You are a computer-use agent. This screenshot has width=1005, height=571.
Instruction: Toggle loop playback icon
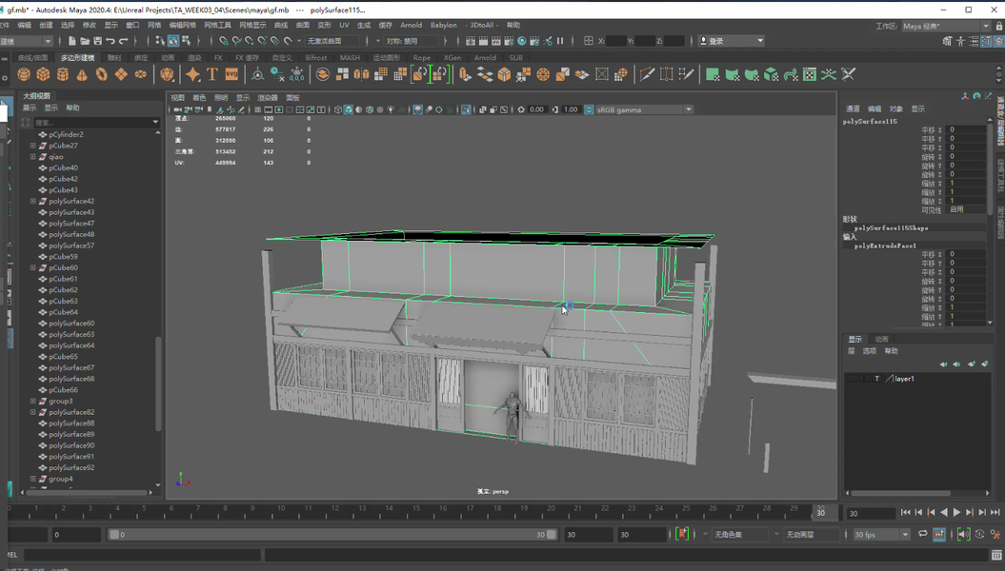coord(922,535)
